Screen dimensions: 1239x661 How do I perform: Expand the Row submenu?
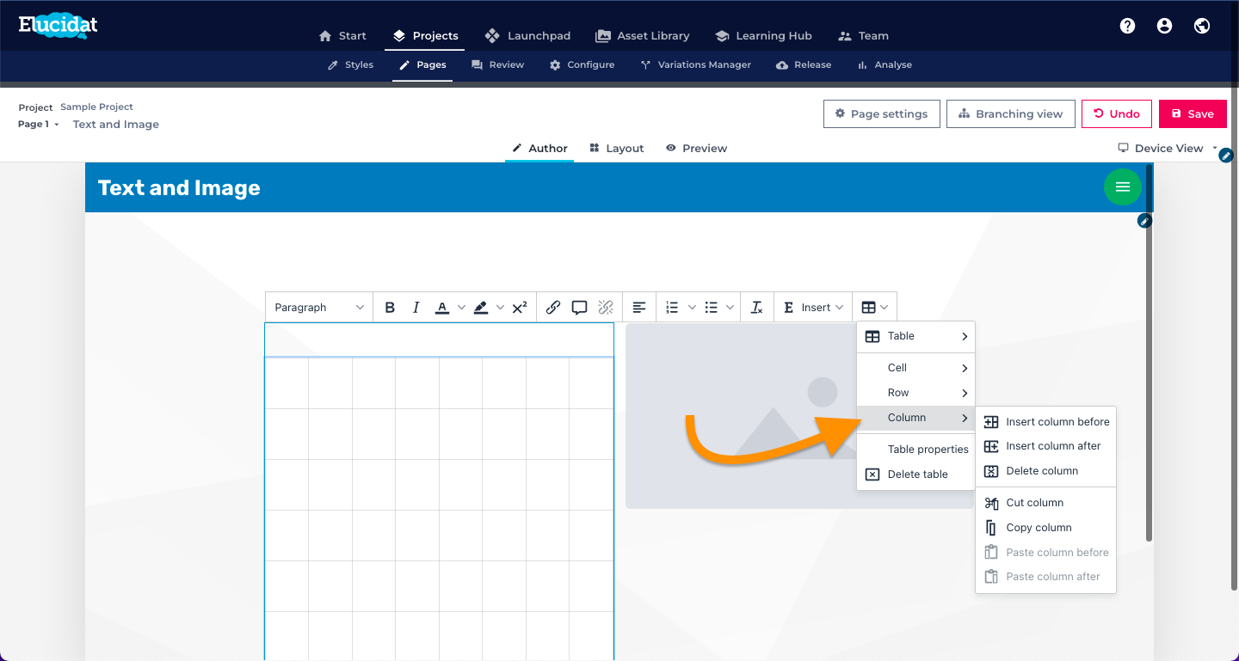coord(915,393)
